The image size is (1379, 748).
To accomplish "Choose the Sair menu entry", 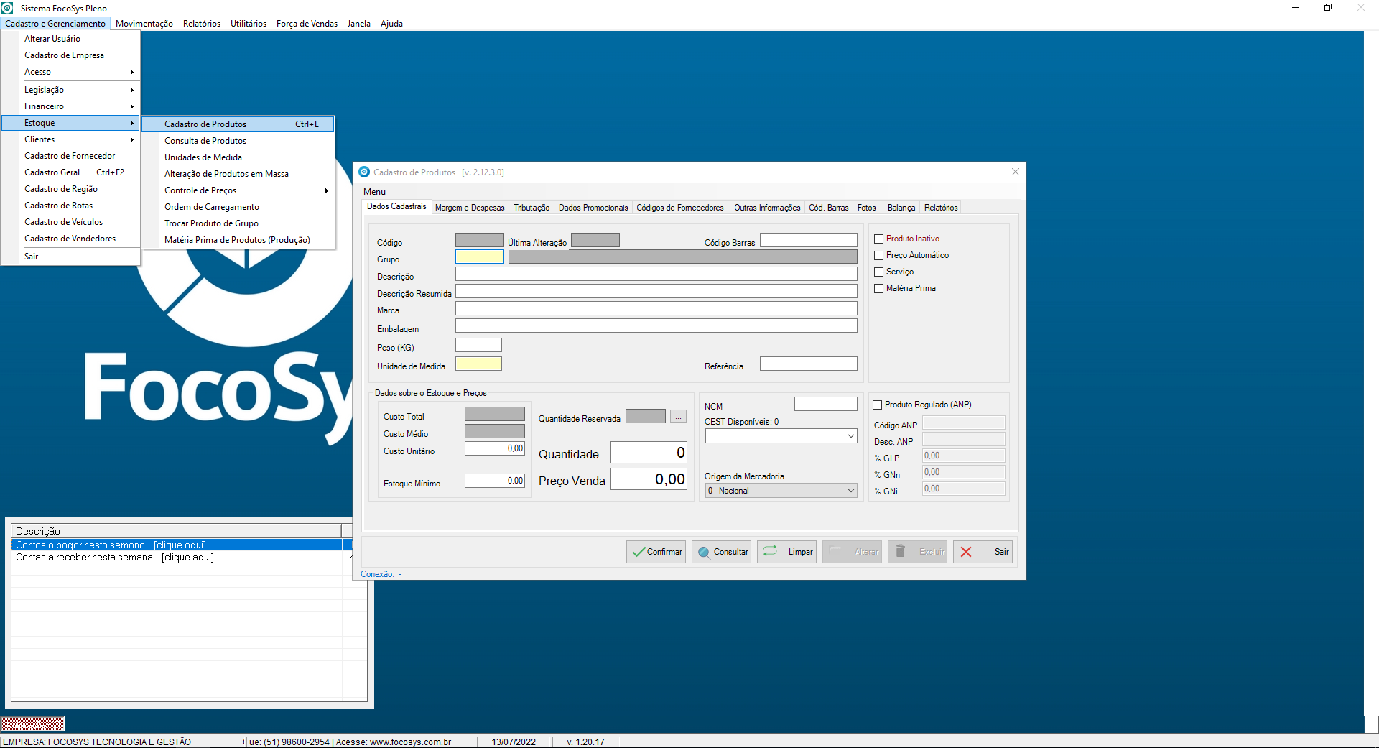I will [x=70, y=257].
